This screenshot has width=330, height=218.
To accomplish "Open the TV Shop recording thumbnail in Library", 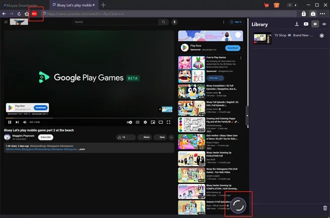I will [x=262, y=38].
